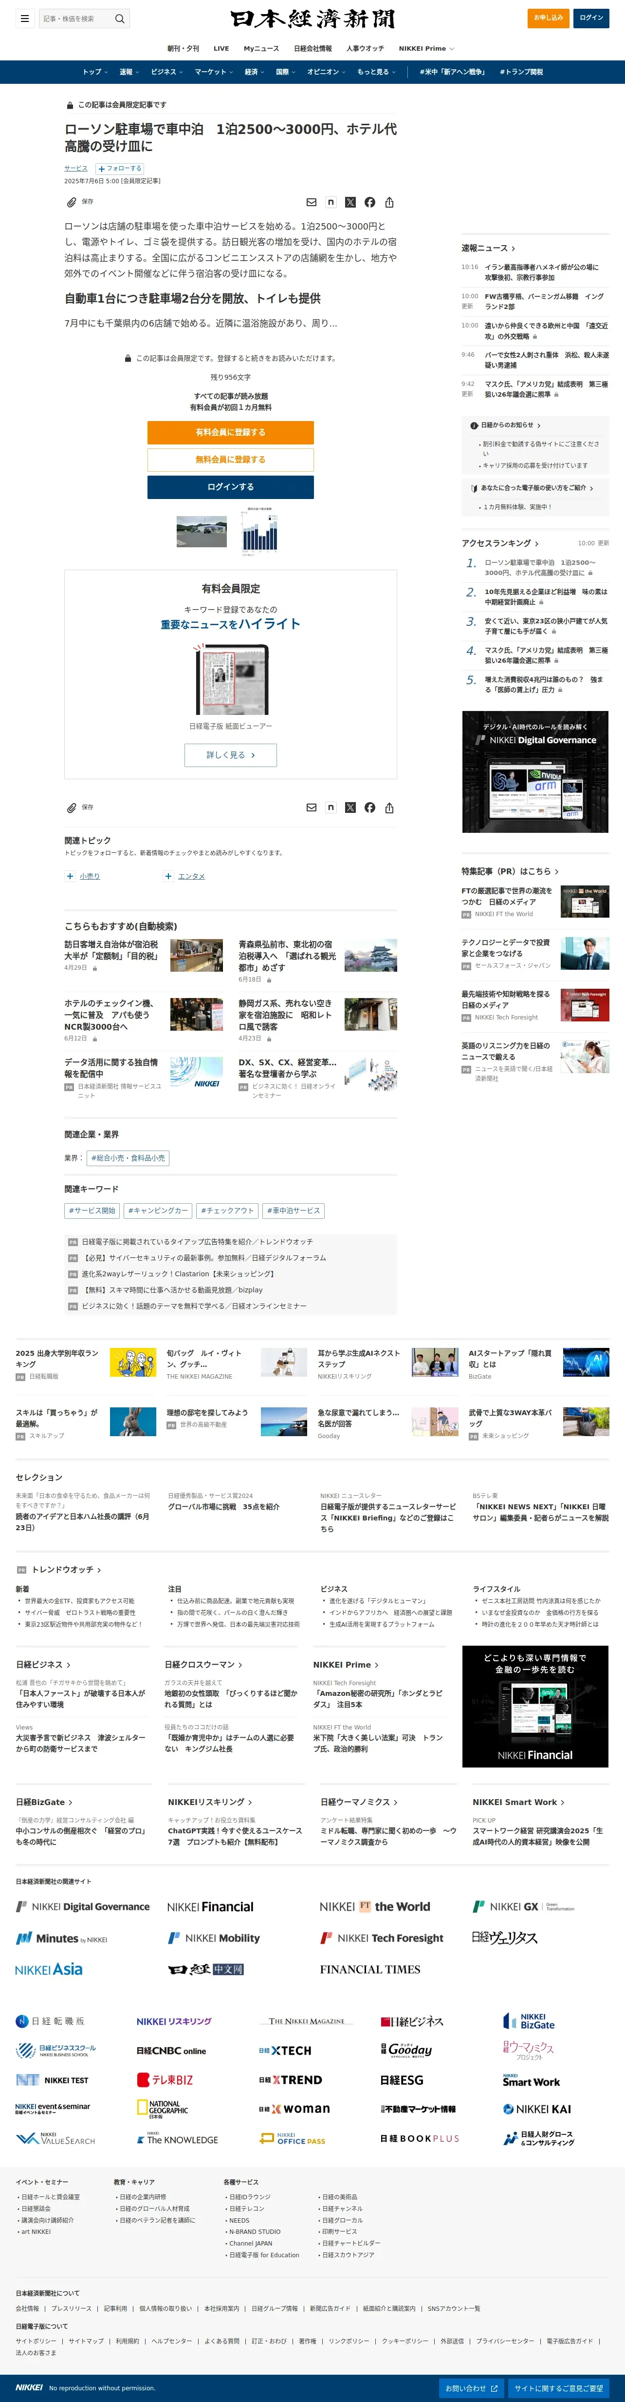625x2402 pixels.
Task: Select #総合小売・食料品小売 industry tag
Action: 128,1158
